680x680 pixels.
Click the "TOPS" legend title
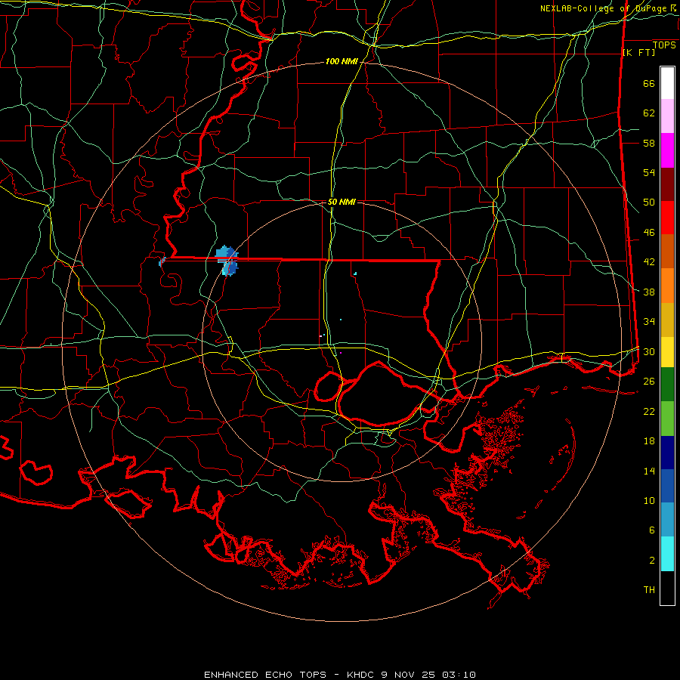pos(664,45)
